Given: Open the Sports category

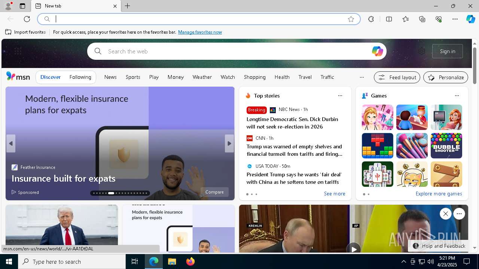Looking at the screenshot, I should tap(133, 77).
